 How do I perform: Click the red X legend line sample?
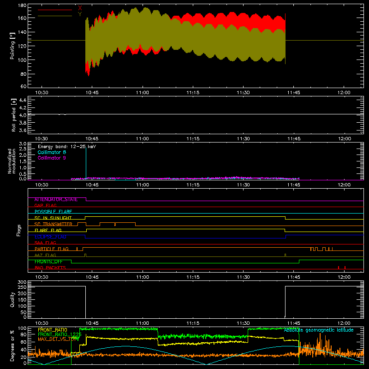point(55,10)
